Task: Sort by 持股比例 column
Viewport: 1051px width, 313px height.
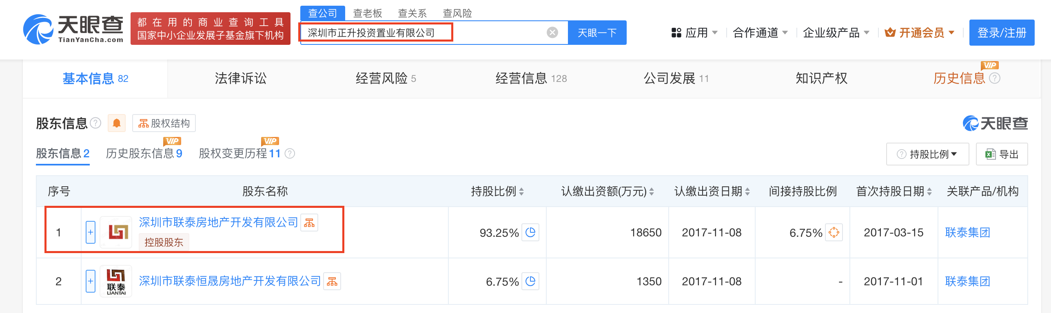Action: pos(521,192)
